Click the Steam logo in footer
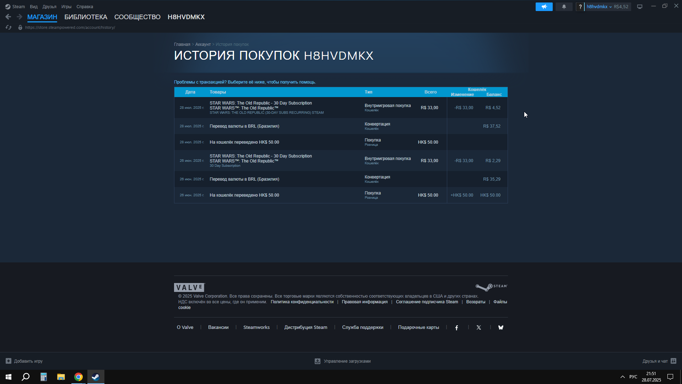Image resolution: width=682 pixels, height=384 pixels. [x=492, y=287]
